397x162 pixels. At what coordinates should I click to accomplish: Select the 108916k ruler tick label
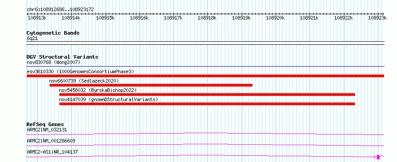[139, 18]
